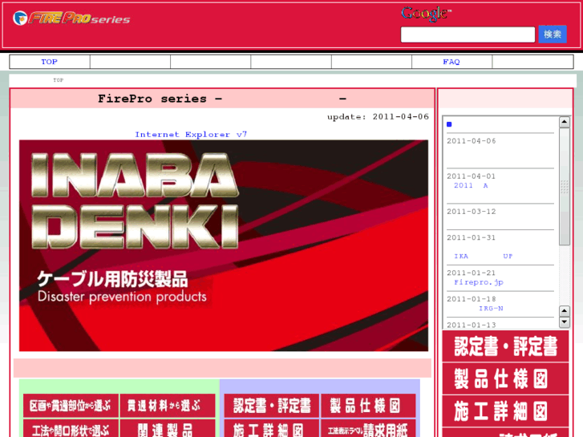The height and width of the screenshot is (437, 583).
Task: Click the INABA DENKI banner image
Action: click(224, 245)
